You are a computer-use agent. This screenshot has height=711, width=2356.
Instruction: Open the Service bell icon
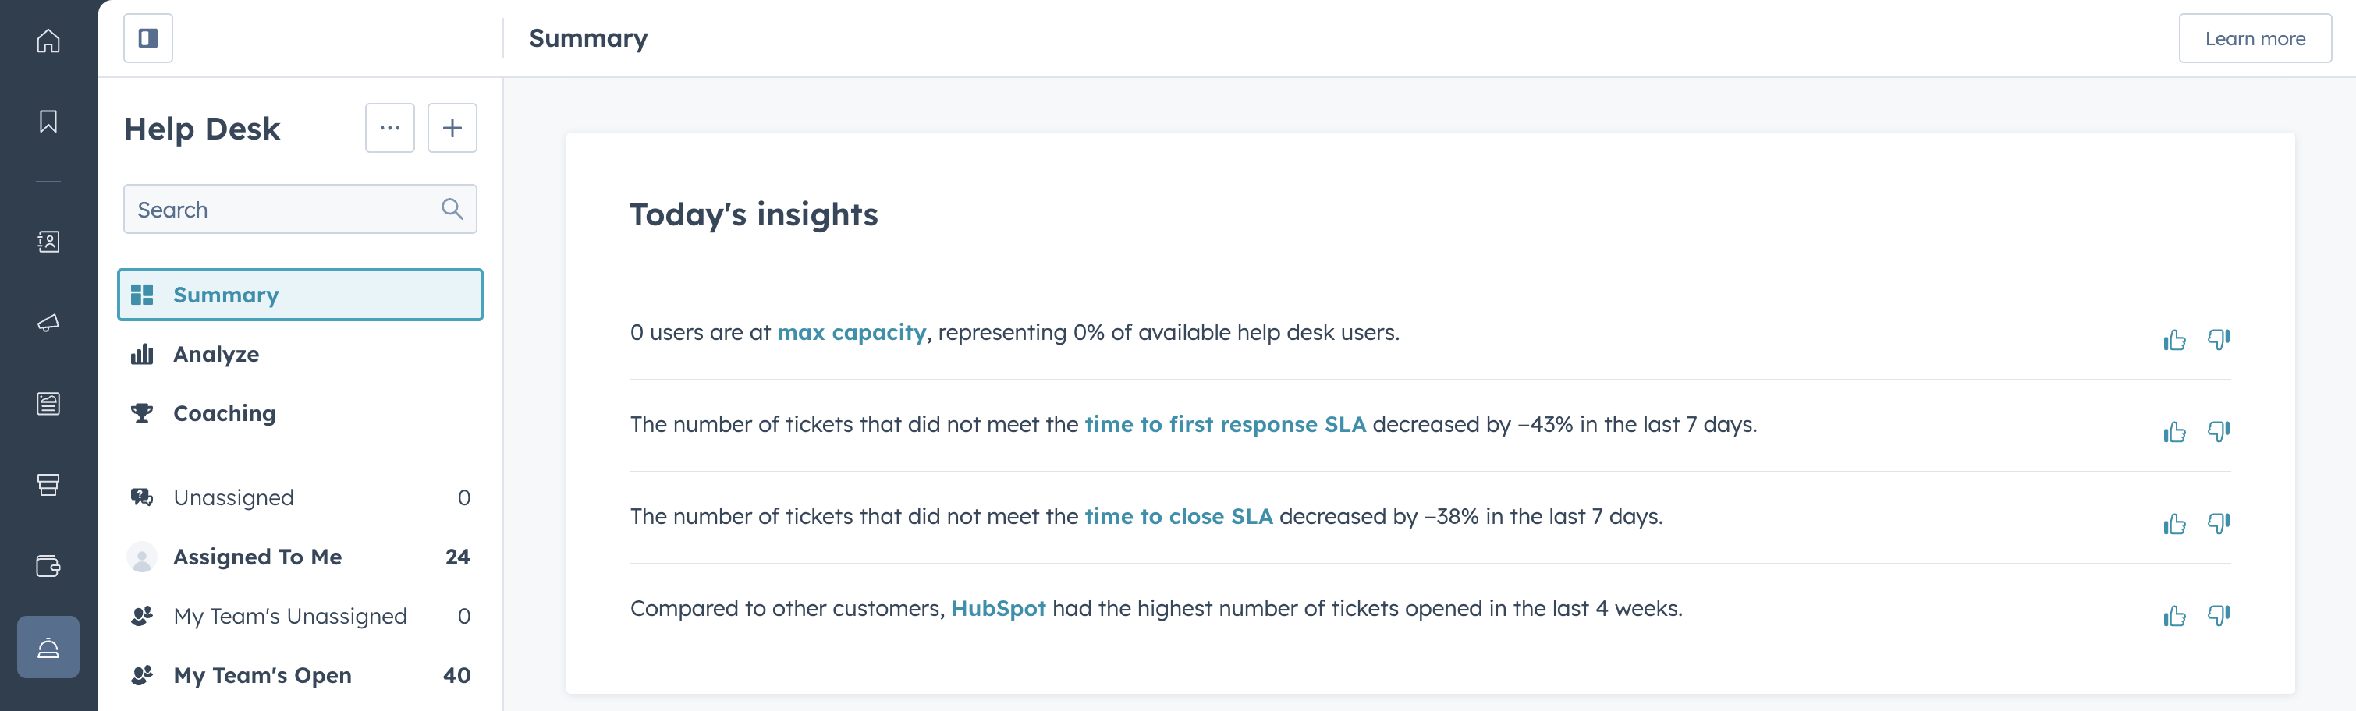point(48,647)
